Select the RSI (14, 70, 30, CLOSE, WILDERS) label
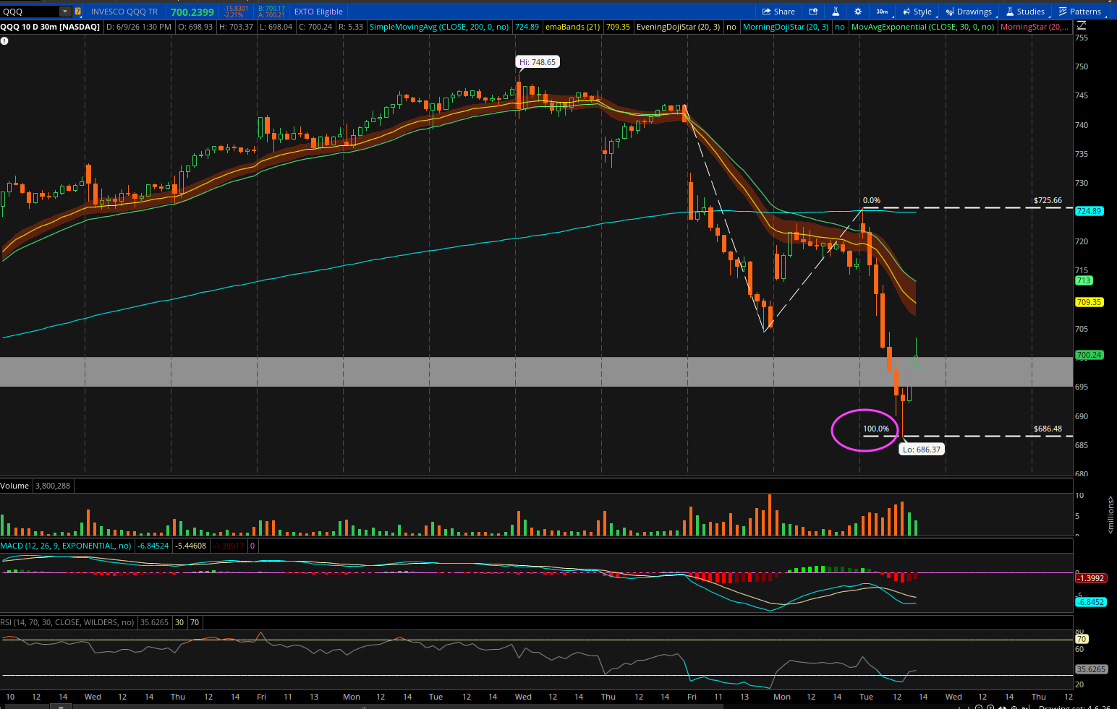The height and width of the screenshot is (709, 1117). [x=67, y=622]
